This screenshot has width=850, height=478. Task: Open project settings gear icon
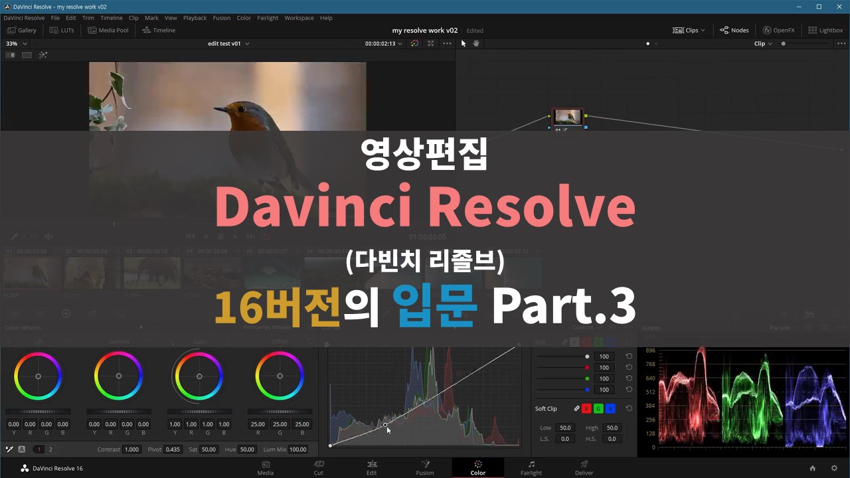pyautogui.click(x=834, y=468)
